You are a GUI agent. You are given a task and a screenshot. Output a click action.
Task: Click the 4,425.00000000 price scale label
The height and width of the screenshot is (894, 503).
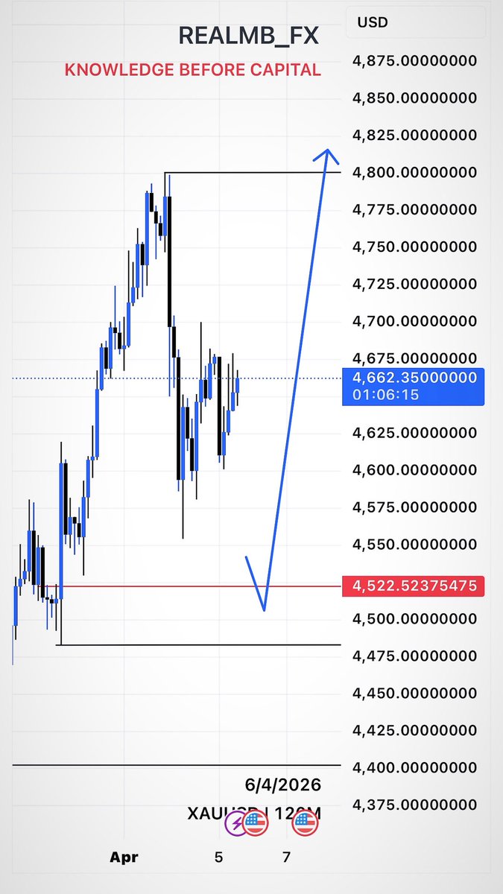(414, 730)
